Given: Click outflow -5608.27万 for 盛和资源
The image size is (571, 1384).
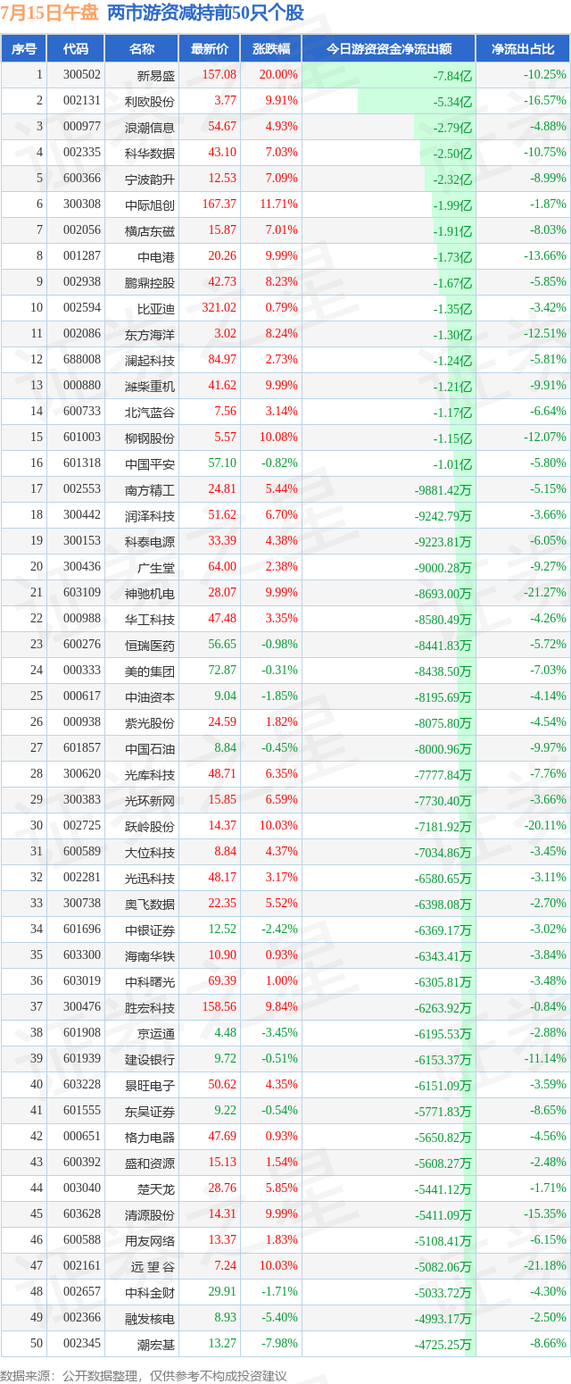Looking at the screenshot, I should (443, 1163).
